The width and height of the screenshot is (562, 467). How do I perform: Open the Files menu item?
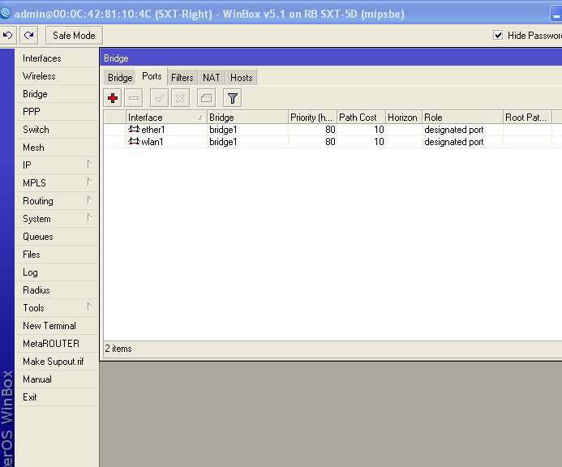57,255
